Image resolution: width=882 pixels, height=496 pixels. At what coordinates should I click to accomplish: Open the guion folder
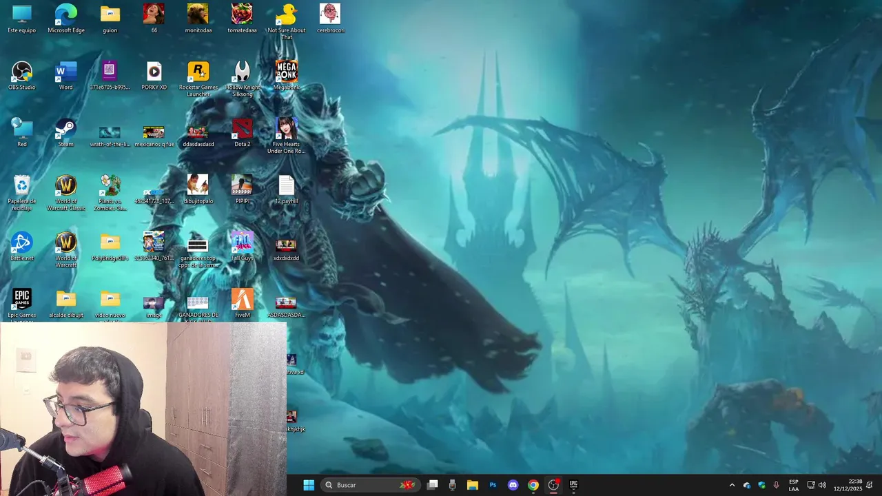(110, 19)
